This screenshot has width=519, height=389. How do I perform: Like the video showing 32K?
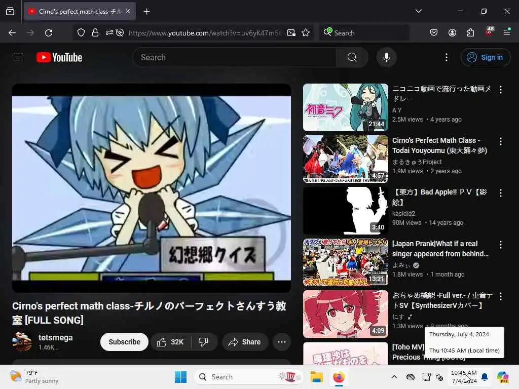tap(170, 342)
